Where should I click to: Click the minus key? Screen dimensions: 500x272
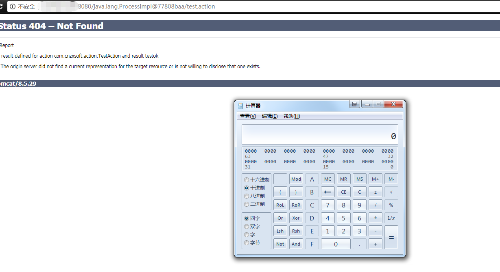(376, 231)
